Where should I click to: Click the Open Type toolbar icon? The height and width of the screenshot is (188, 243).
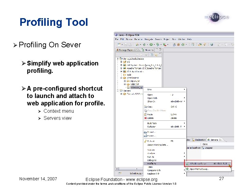(x=193, y=45)
